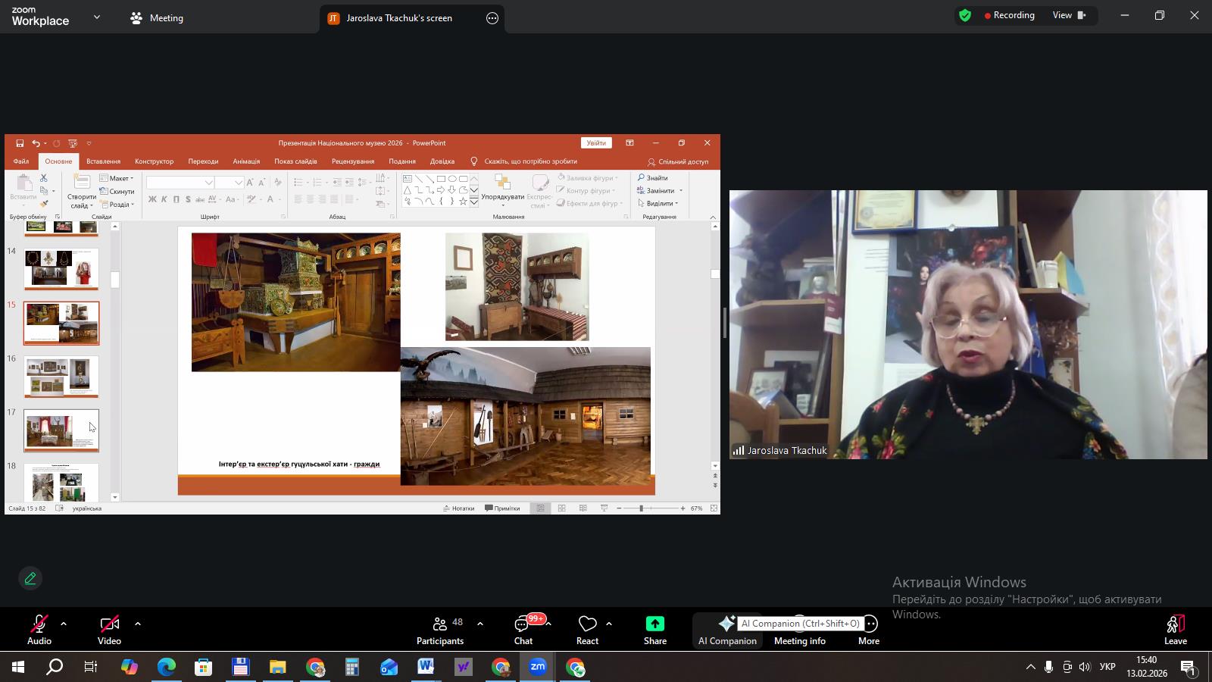The width and height of the screenshot is (1212, 682).
Task: Unmute the microphone with the Audio button
Action: click(39, 630)
